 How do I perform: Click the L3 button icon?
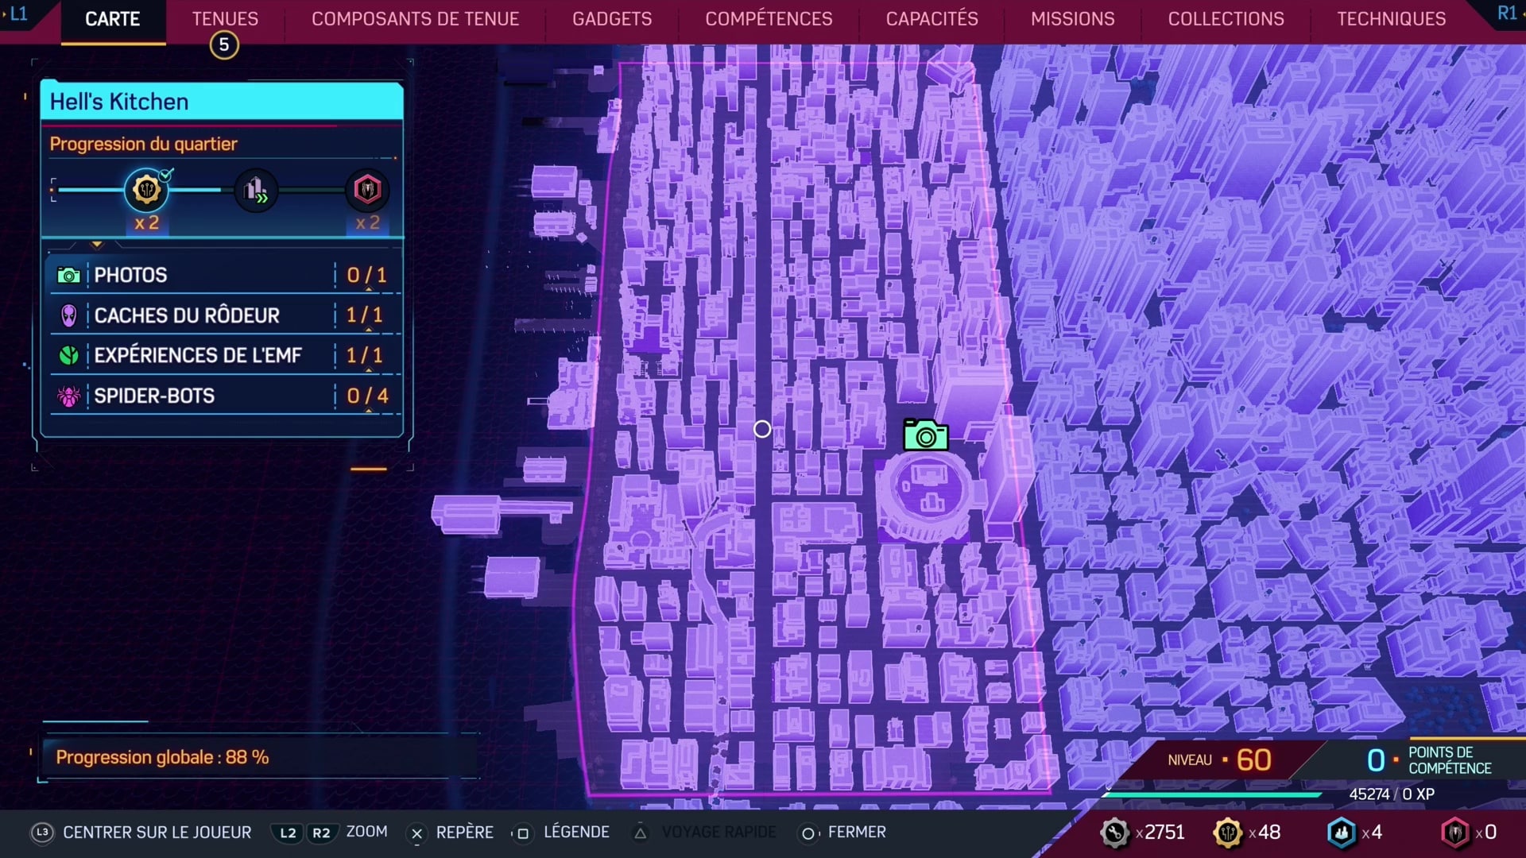tap(42, 832)
